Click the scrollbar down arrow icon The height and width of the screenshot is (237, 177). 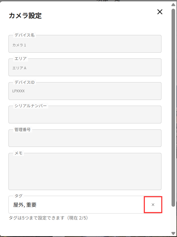[173, 233]
